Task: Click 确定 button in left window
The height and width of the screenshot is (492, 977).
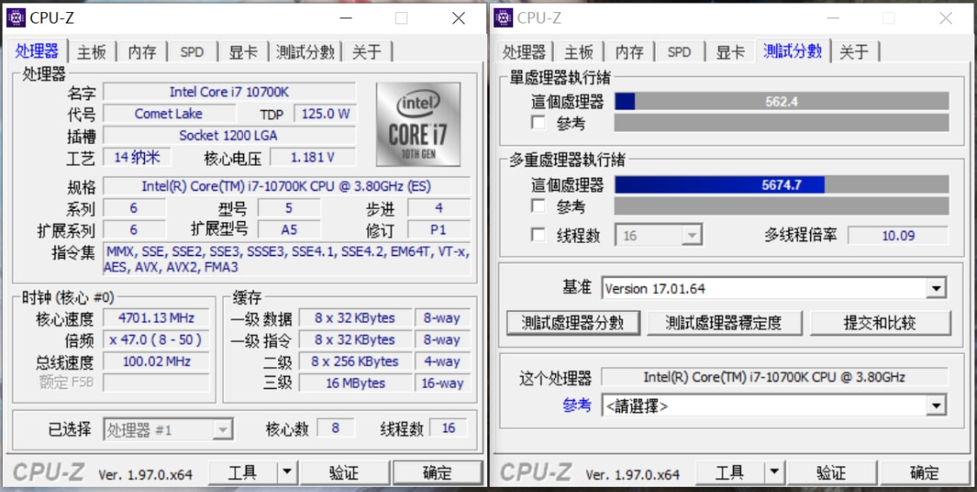Action: 438,473
